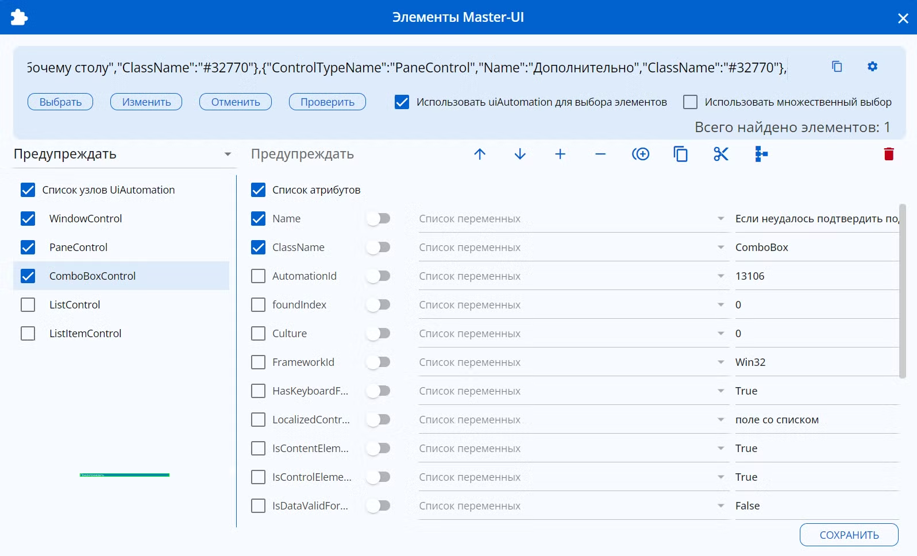Image resolution: width=917 pixels, height=556 pixels.
Task: Click the circled plus add icon
Action: tap(641, 154)
